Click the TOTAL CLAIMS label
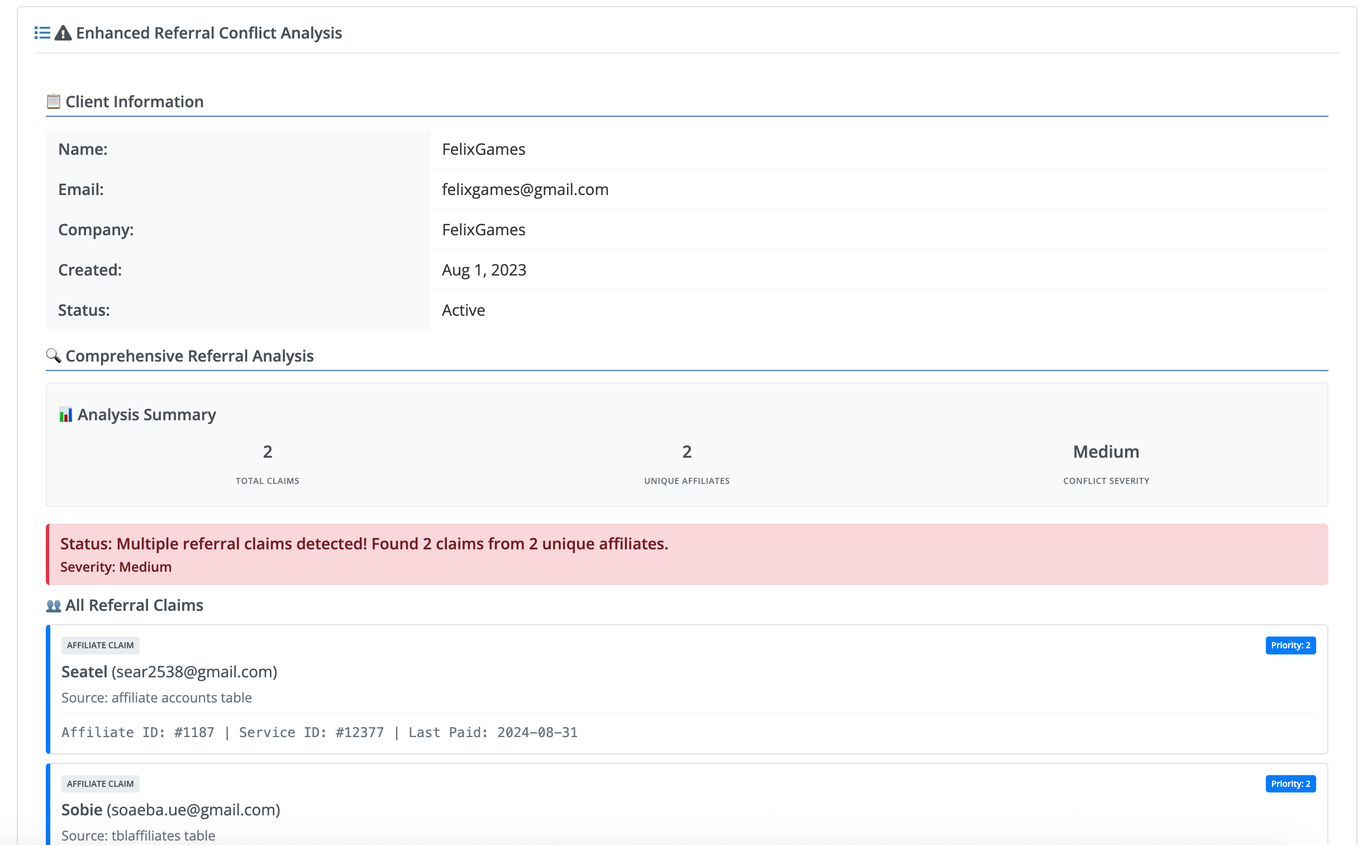Image resolution: width=1372 pixels, height=845 pixels. (x=268, y=481)
